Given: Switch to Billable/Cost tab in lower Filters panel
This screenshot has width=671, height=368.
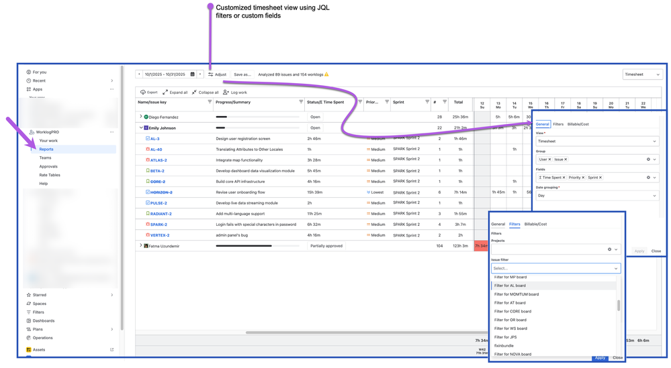Looking at the screenshot, I should 535,224.
